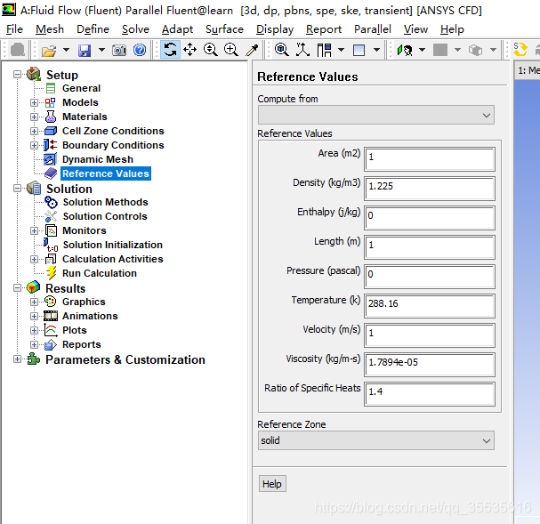
Task: Expand the Monitors tree node
Action: click(x=34, y=230)
